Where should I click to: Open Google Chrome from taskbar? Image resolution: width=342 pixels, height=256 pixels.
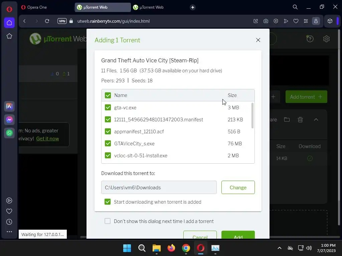[186, 248]
